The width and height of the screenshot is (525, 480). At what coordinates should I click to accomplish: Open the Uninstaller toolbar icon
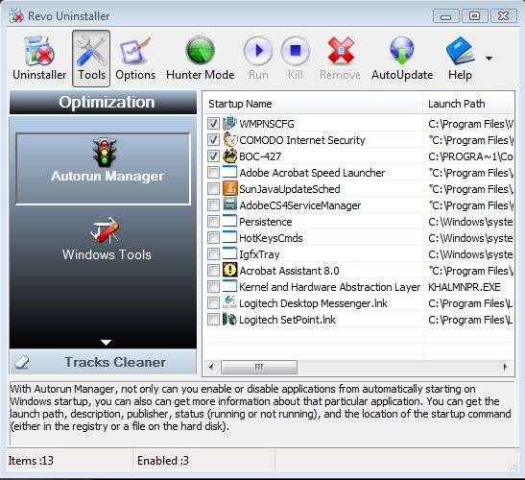pos(39,59)
